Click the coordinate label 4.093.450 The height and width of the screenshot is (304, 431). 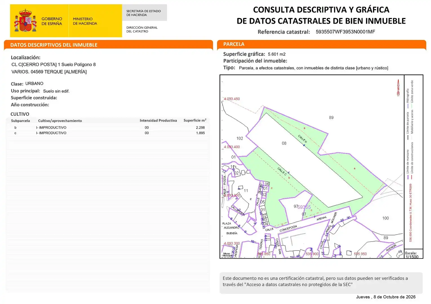[232, 99]
